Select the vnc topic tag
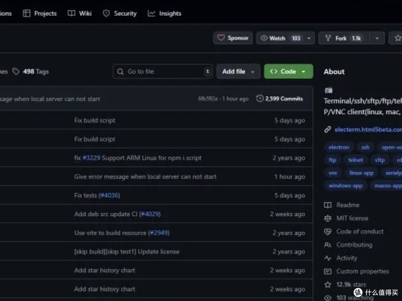This screenshot has height=301, width=402. point(333,173)
